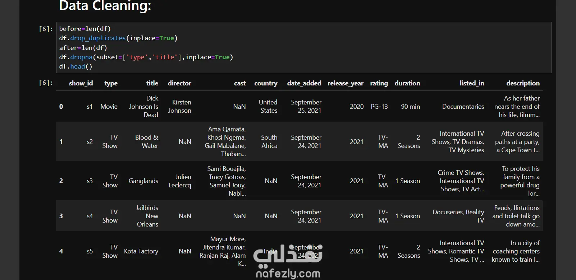Click the dropna subset code line
Viewport: 576px width, 280px height.
tap(146, 57)
